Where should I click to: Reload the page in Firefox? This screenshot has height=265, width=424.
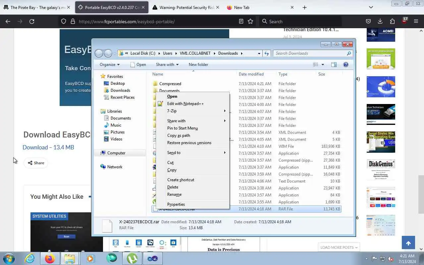point(32,21)
